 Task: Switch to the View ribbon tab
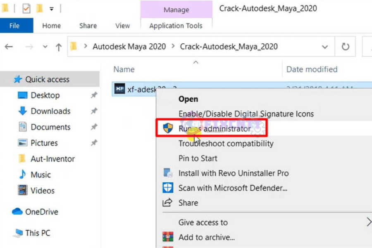122,26
